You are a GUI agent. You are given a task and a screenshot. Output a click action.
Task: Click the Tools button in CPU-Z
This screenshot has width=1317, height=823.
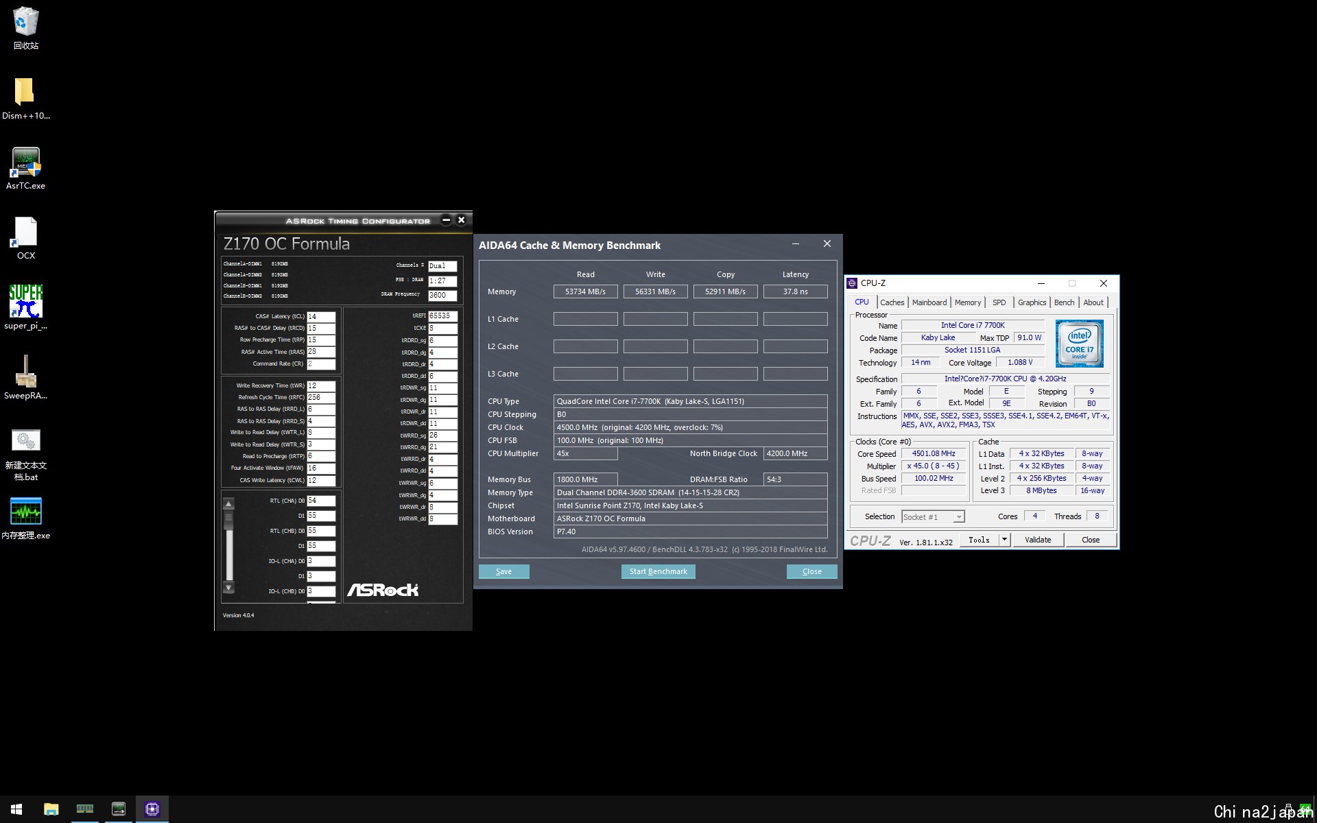(x=979, y=540)
